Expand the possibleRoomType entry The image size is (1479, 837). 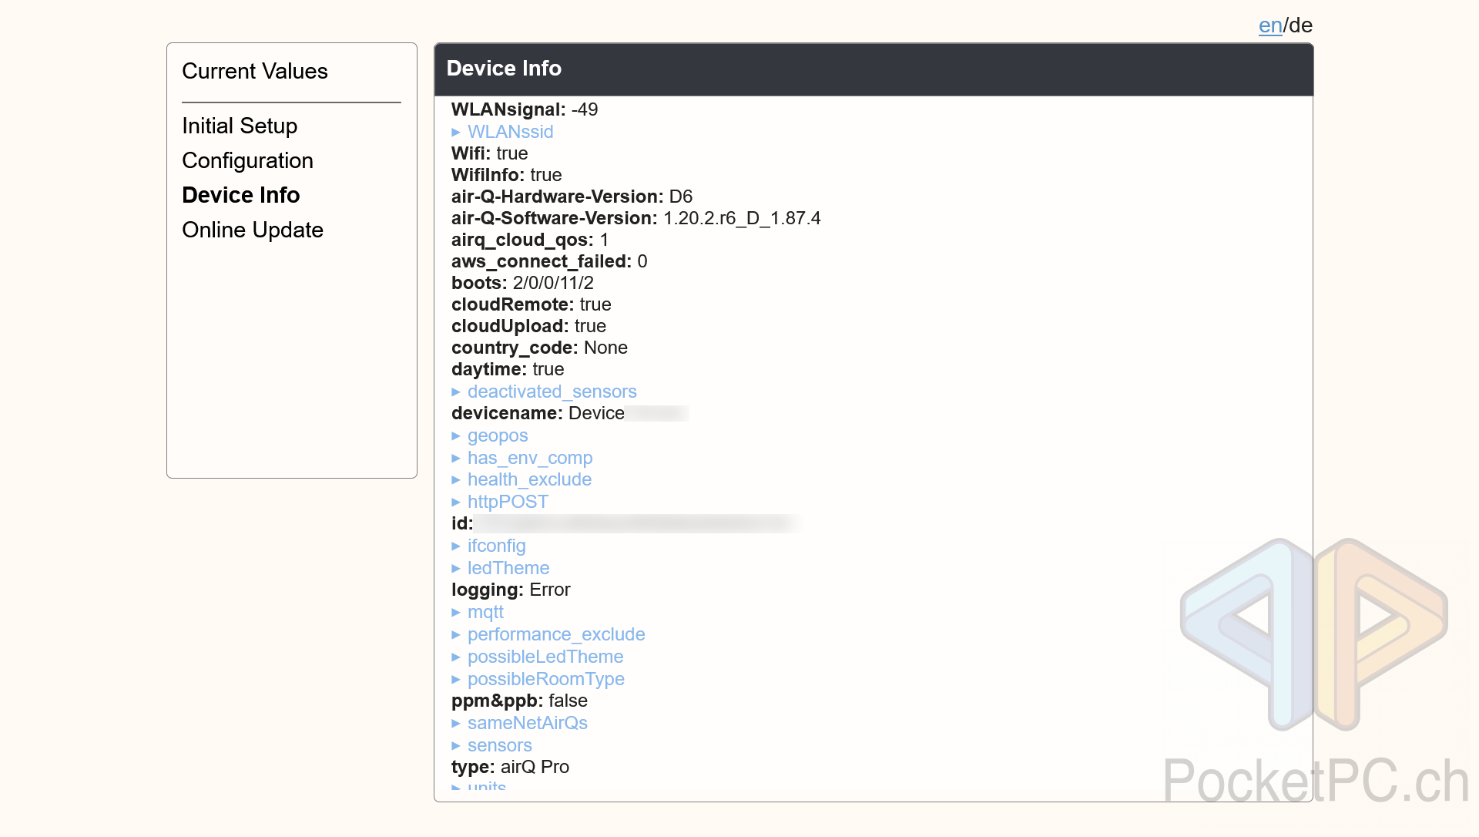[538, 679]
